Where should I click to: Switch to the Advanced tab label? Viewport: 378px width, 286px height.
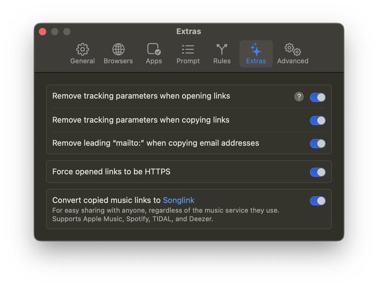[293, 61]
